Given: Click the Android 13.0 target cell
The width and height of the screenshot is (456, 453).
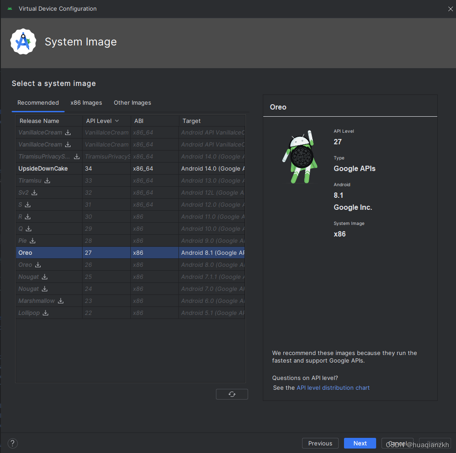Looking at the screenshot, I should 212,180.
